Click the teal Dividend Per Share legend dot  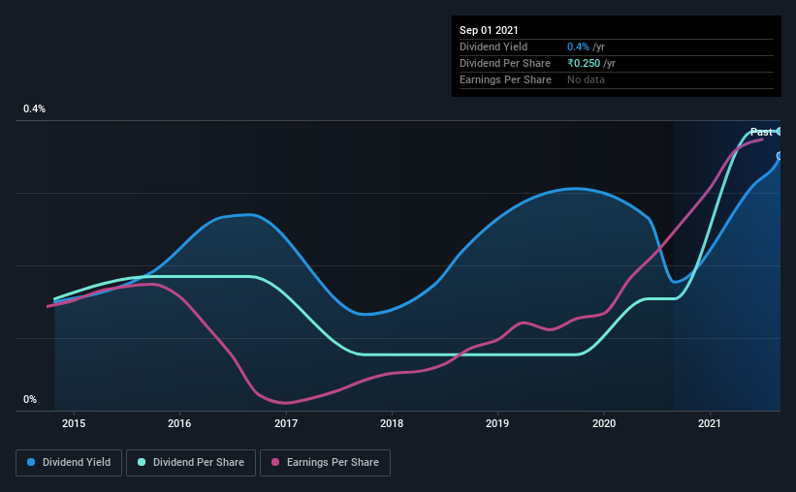[142, 462]
